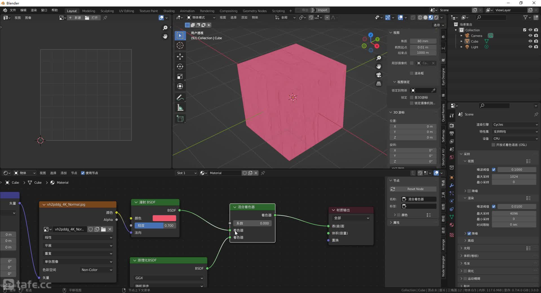The image size is (541, 293).
Task: Switch to the Modeling workspace tab
Action: pos(88,11)
